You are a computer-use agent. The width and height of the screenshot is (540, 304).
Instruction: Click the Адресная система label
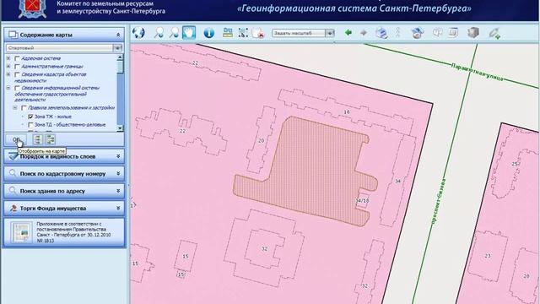pyautogui.click(x=40, y=58)
